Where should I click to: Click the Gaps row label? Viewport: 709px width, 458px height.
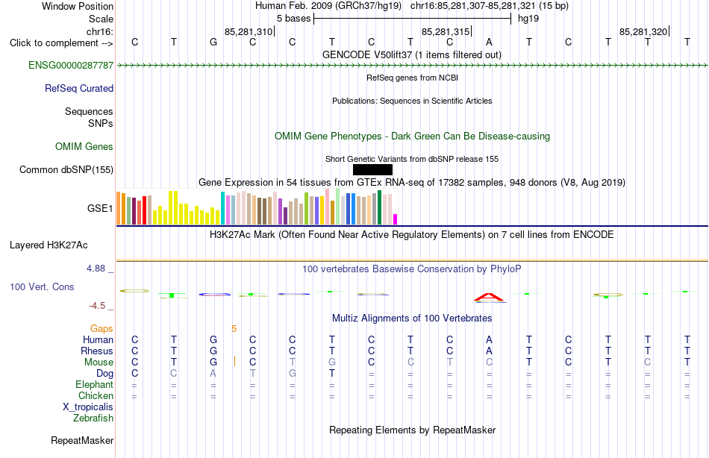tap(101, 329)
